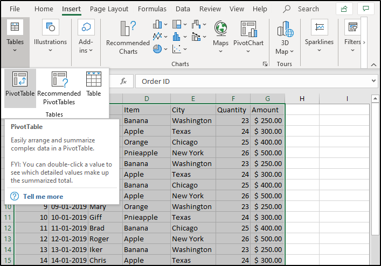Select the City header cell
Screen dimensions: 381x266
193,110
